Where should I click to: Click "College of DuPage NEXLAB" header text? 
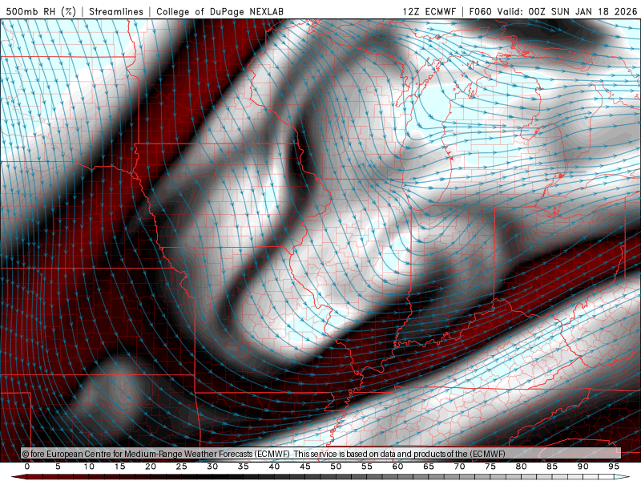point(220,11)
